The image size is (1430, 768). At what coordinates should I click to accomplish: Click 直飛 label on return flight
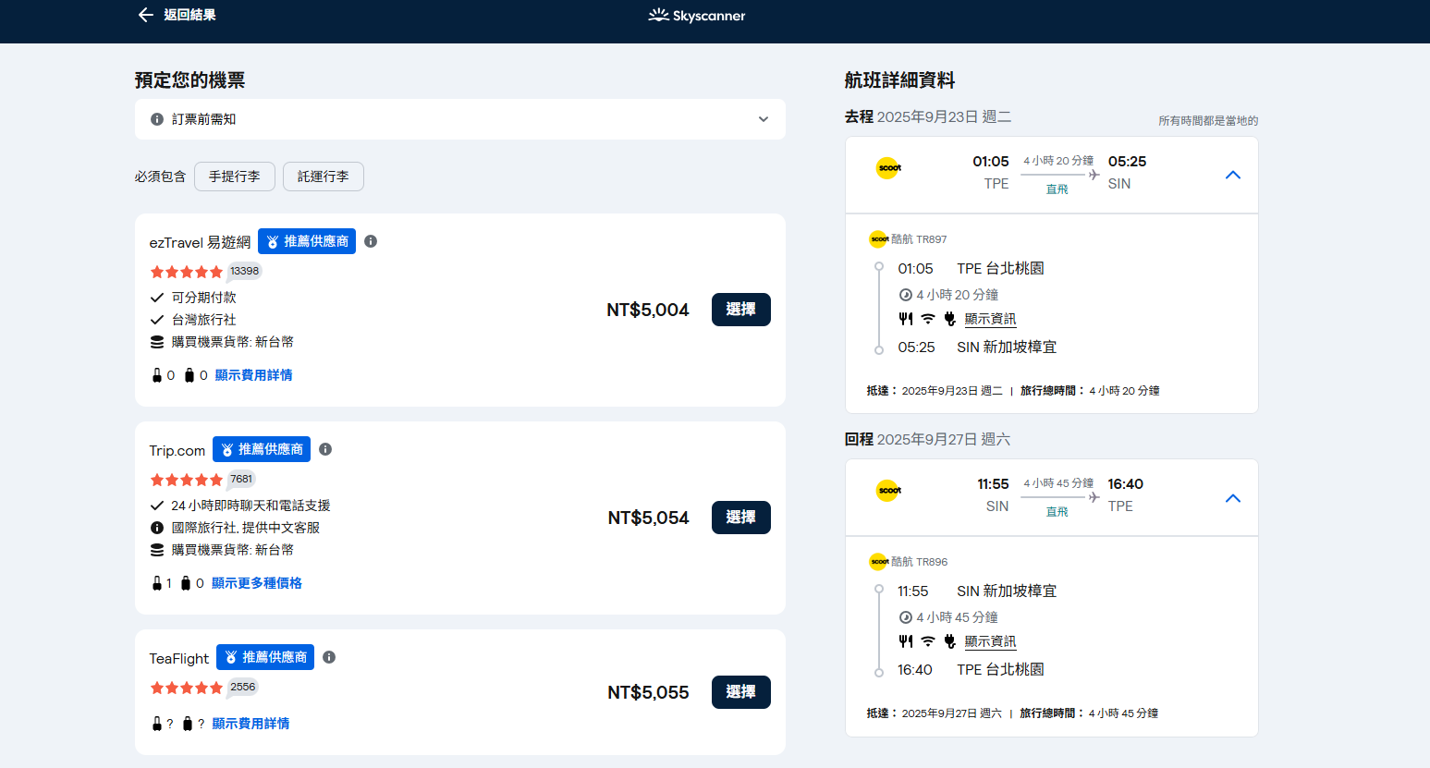click(1057, 512)
